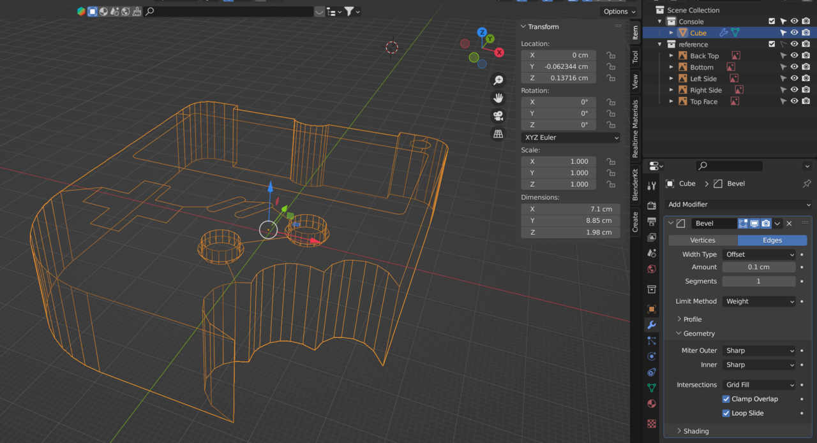Open the Object Data properties tab

pyautogui.click(x=652, y=388)
